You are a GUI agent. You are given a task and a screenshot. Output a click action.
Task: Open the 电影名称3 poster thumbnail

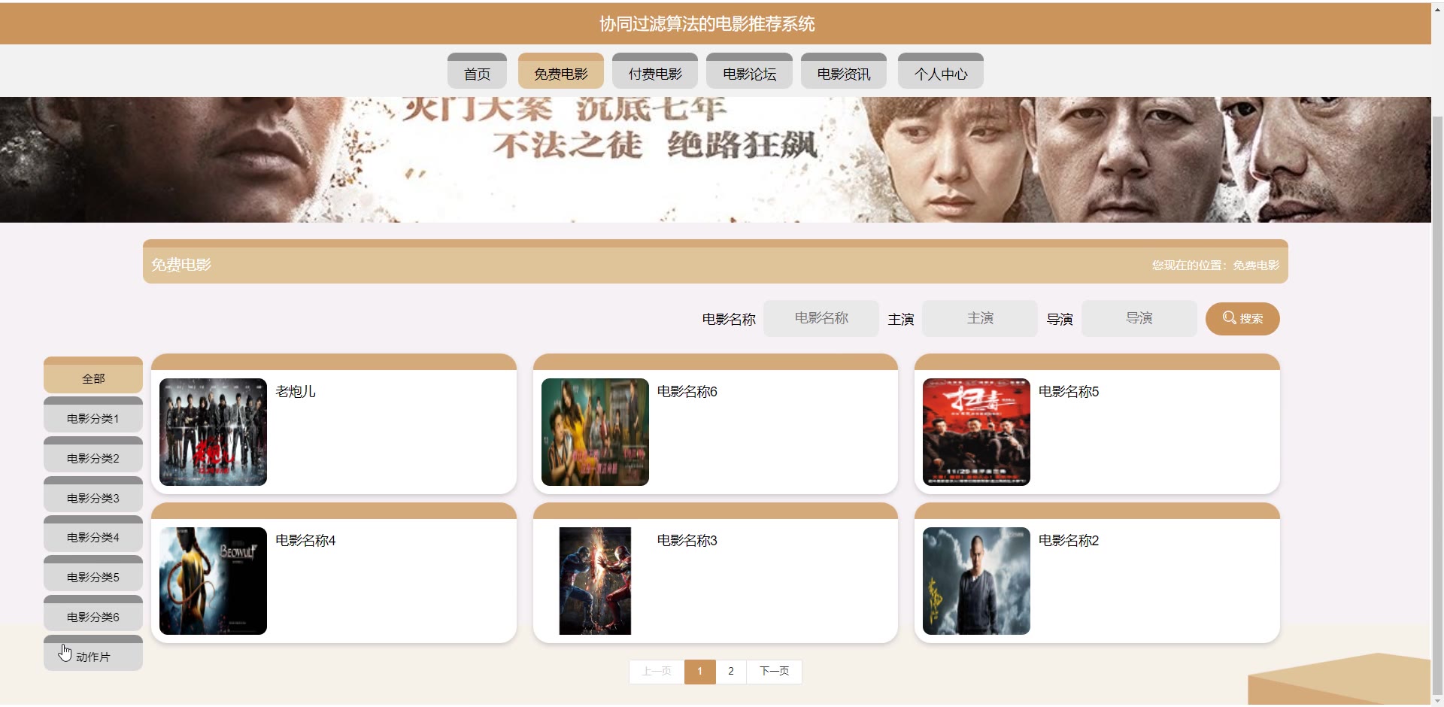pos(595,581)
